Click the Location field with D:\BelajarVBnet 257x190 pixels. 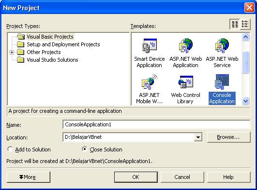tap(128, 137)
